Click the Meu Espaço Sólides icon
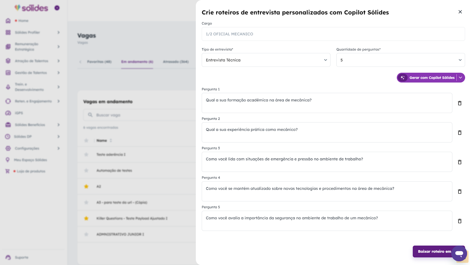 pos(8,160)
